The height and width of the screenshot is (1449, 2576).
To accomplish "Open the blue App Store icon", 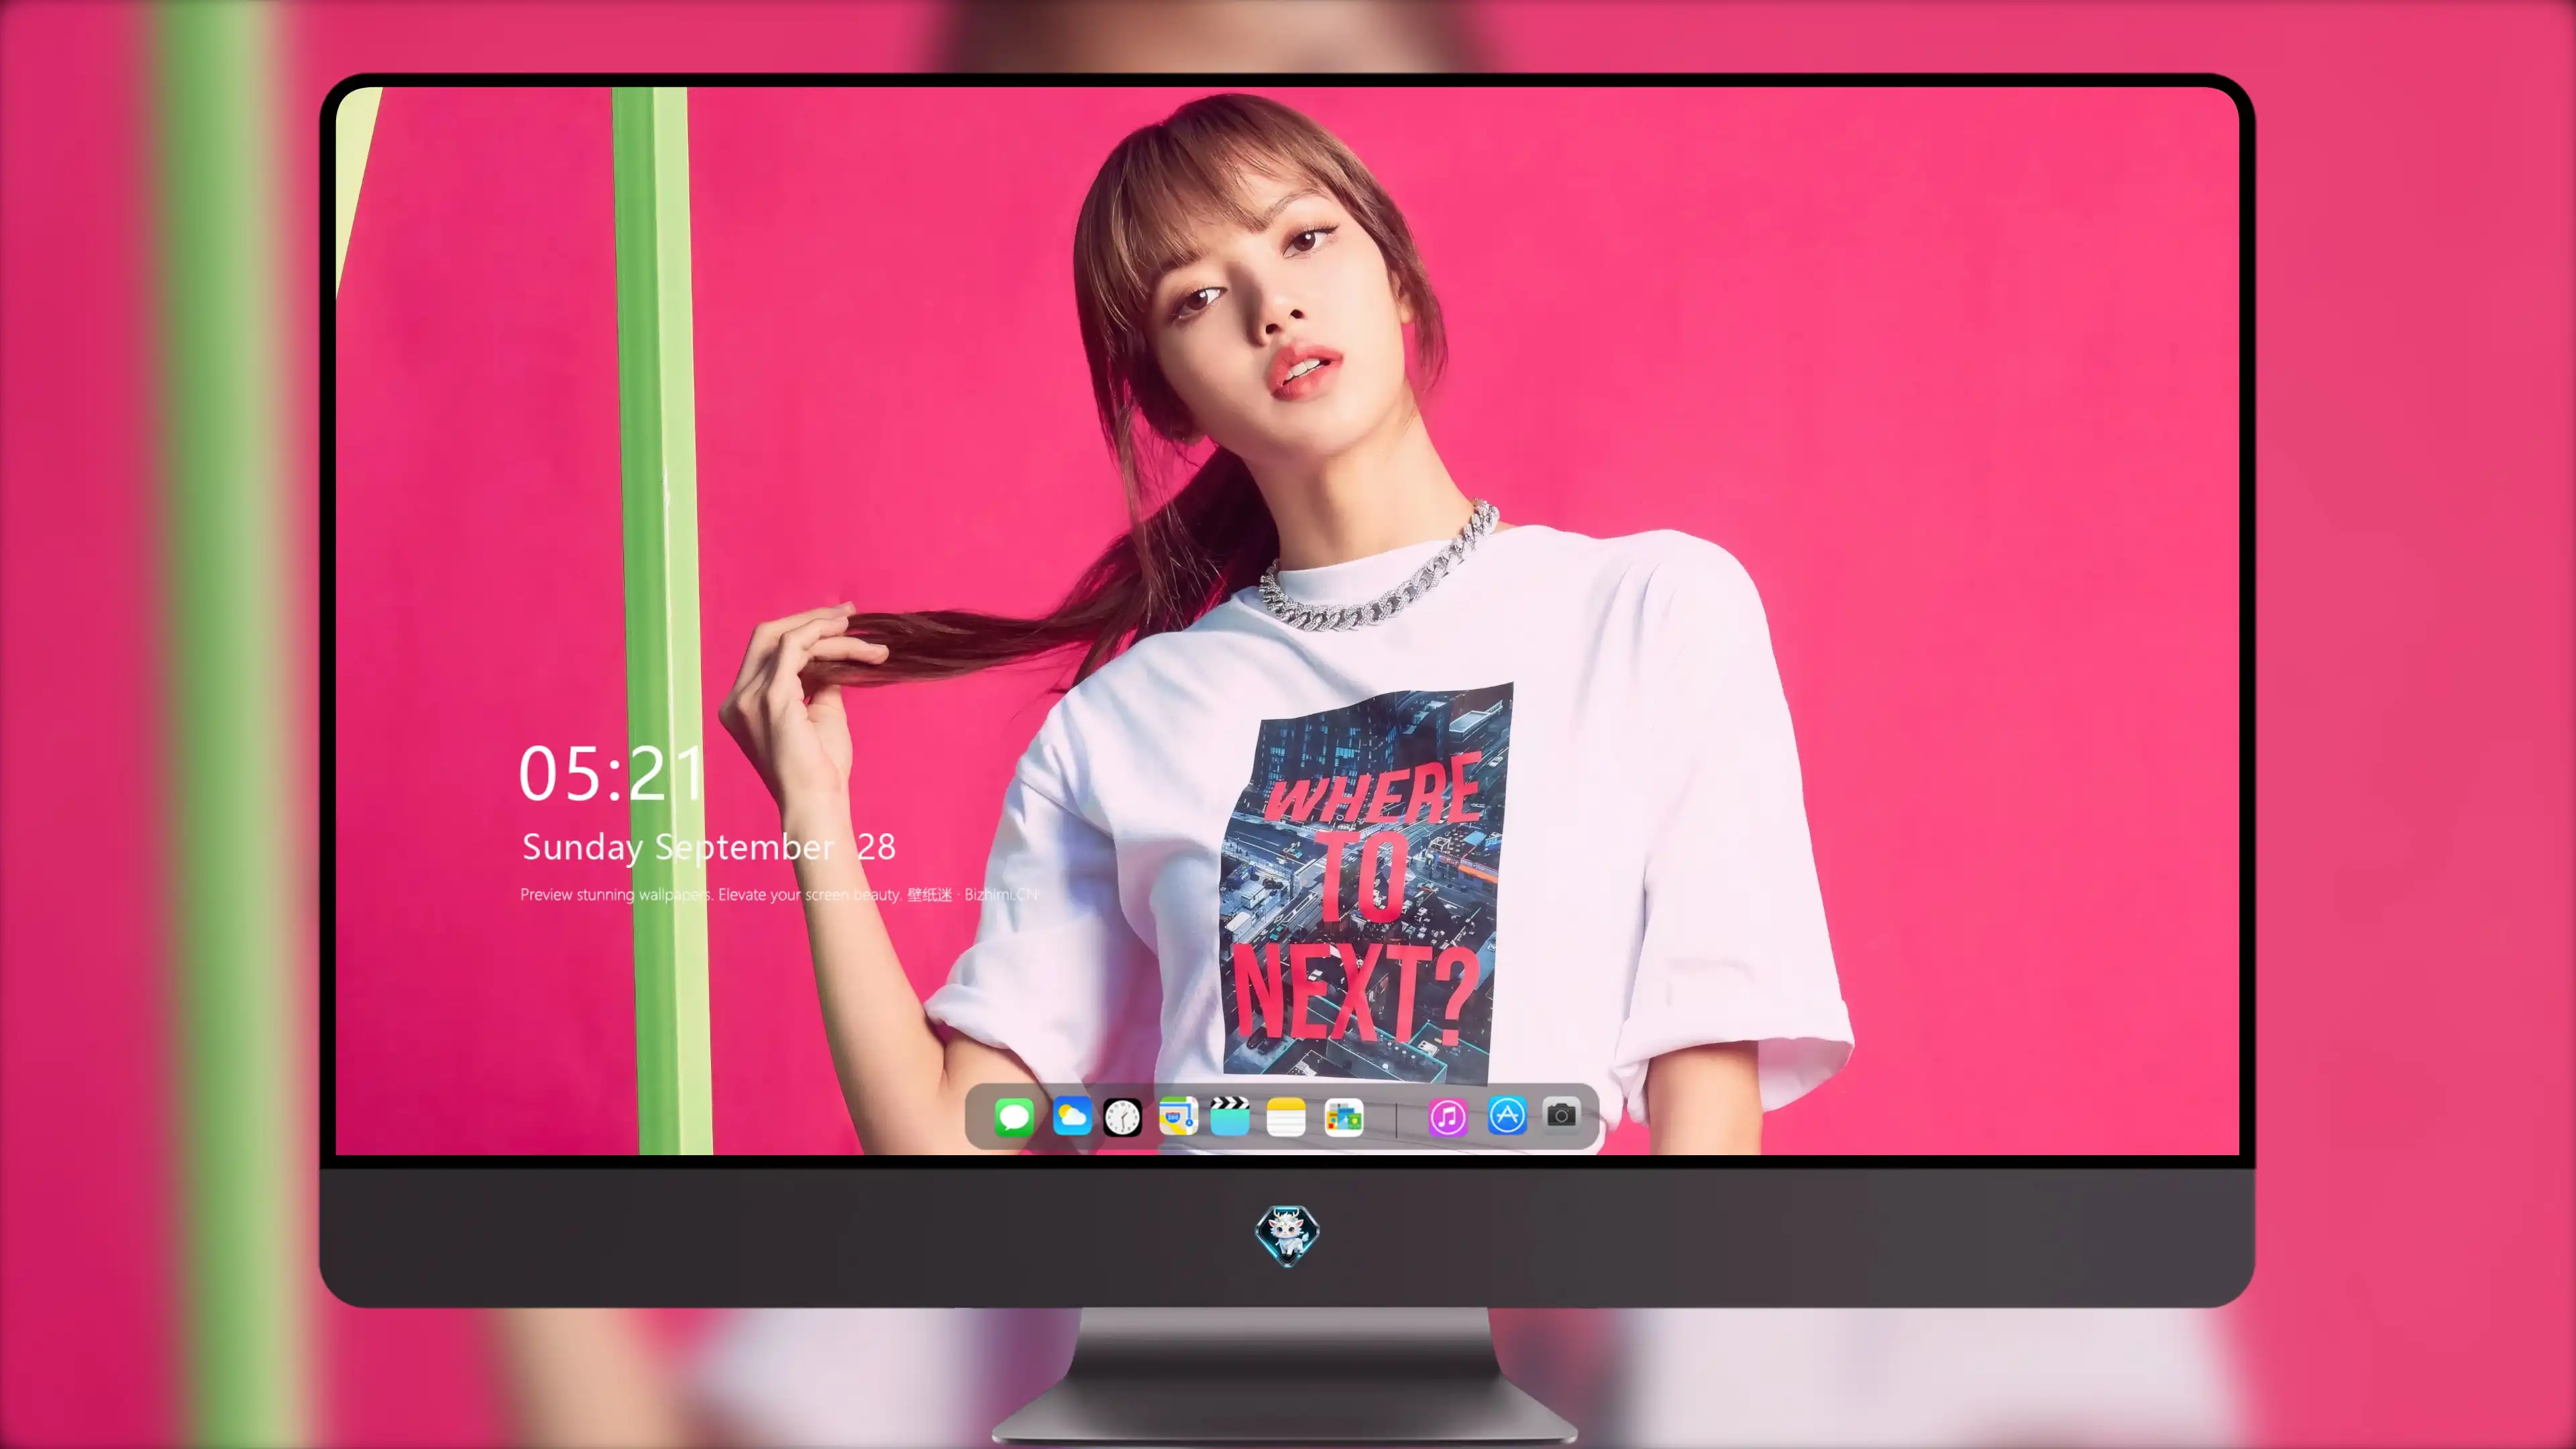I will 1506,1115.
